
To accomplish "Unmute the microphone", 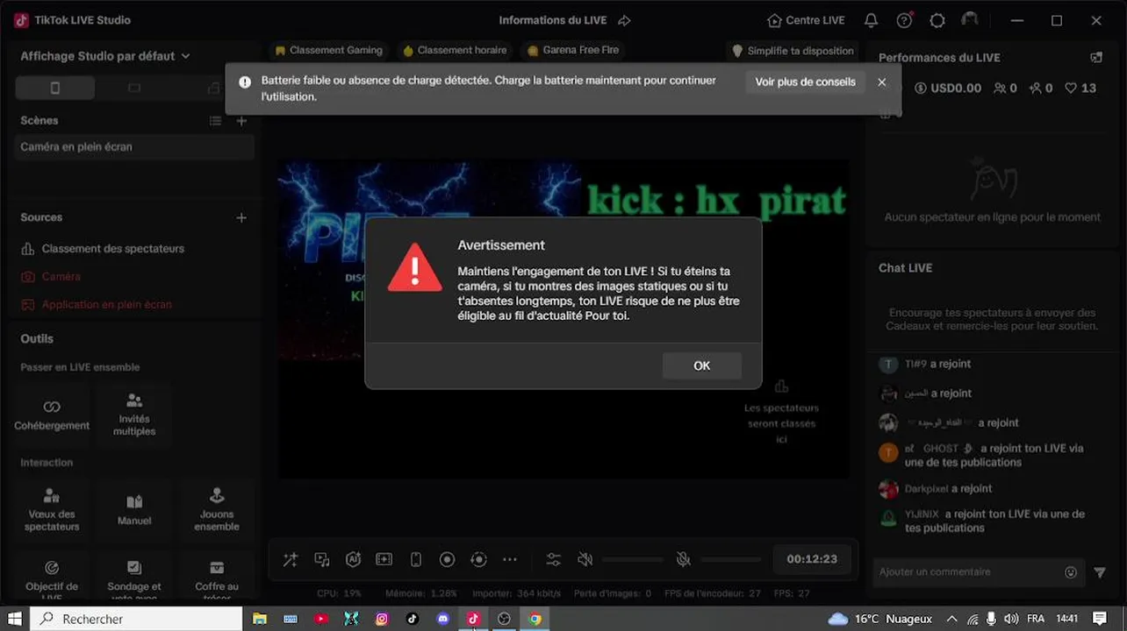I will (684, 559).
